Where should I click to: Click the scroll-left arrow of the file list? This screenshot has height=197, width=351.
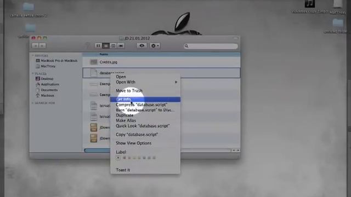[x=234, y=150]
